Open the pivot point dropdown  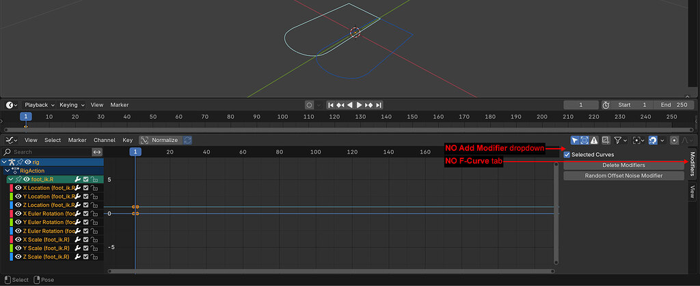[639, 140]
